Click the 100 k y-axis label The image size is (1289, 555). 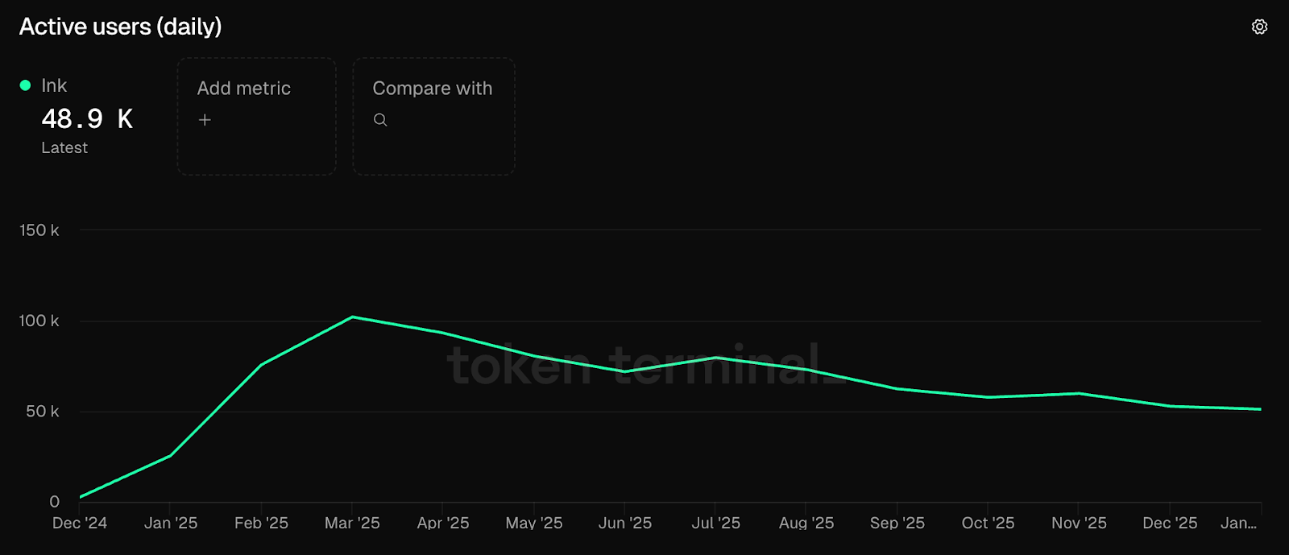click(39, 321)
